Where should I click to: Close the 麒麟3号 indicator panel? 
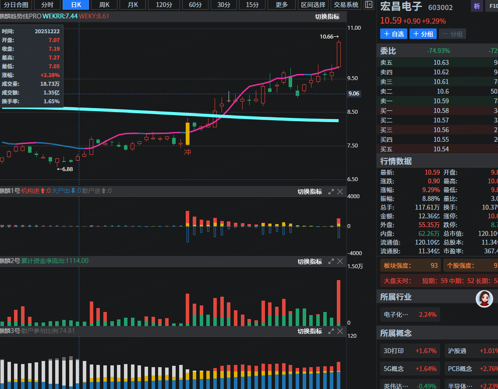[340, 331]
